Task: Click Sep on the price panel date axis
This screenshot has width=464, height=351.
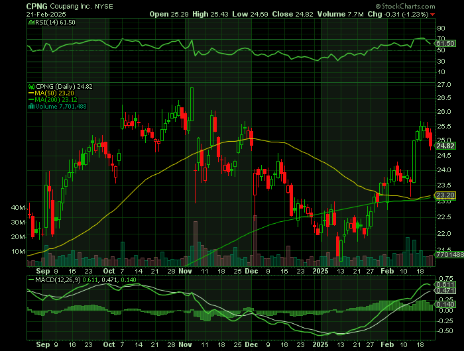Action: pyautogui.click(x=43, y=271)
